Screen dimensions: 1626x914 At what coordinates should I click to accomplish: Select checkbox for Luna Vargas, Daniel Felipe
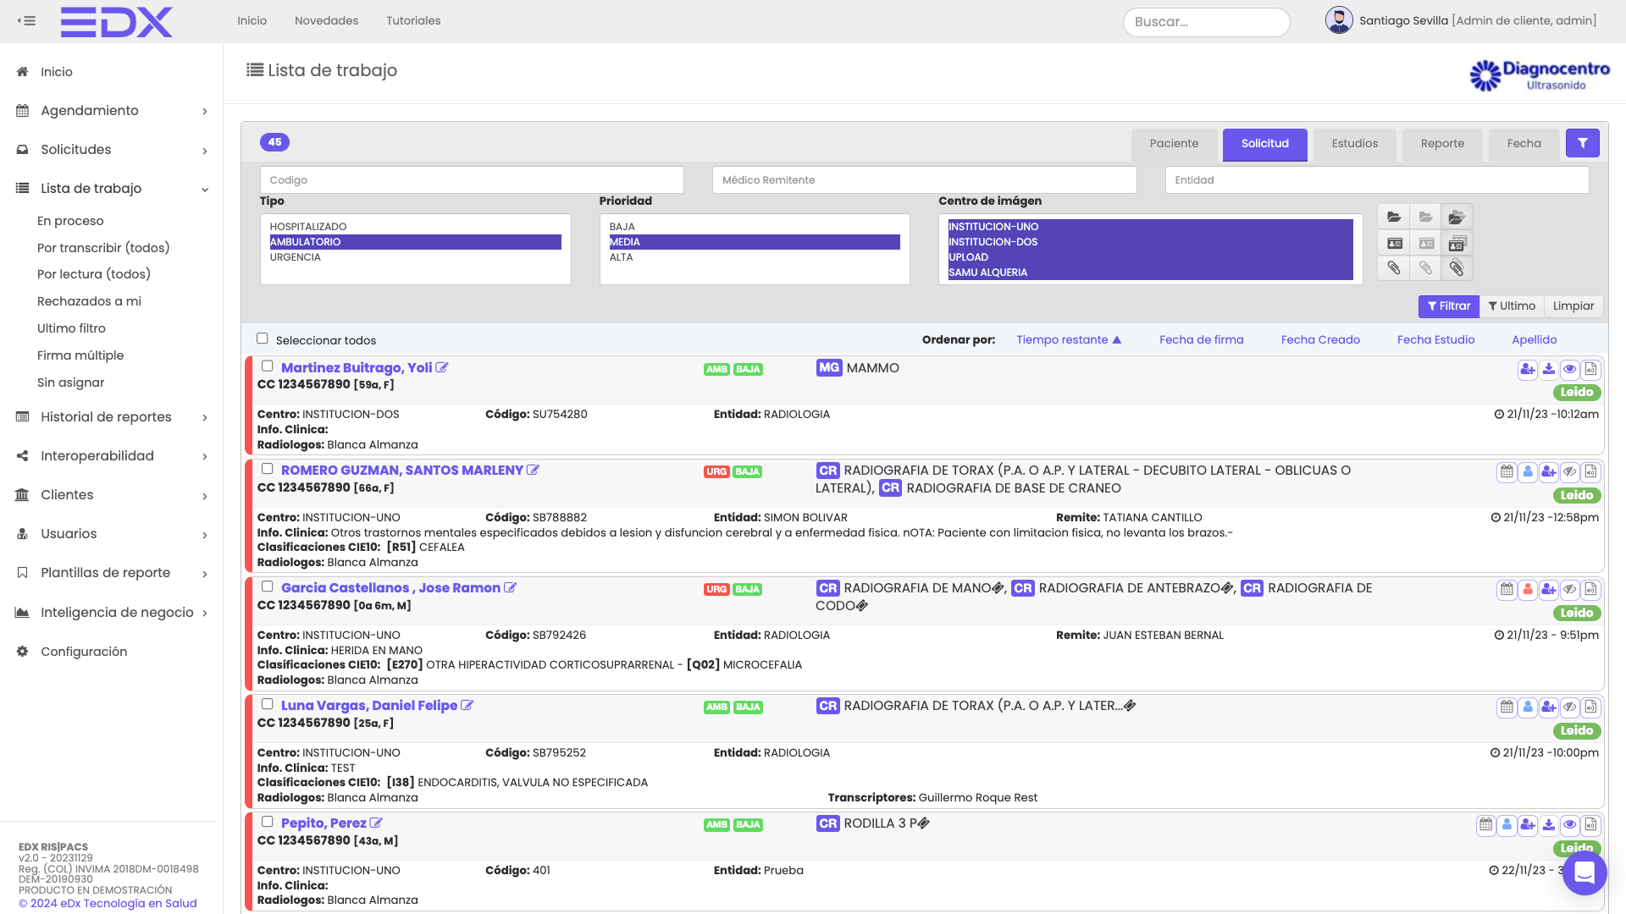(x=268, y=704)
